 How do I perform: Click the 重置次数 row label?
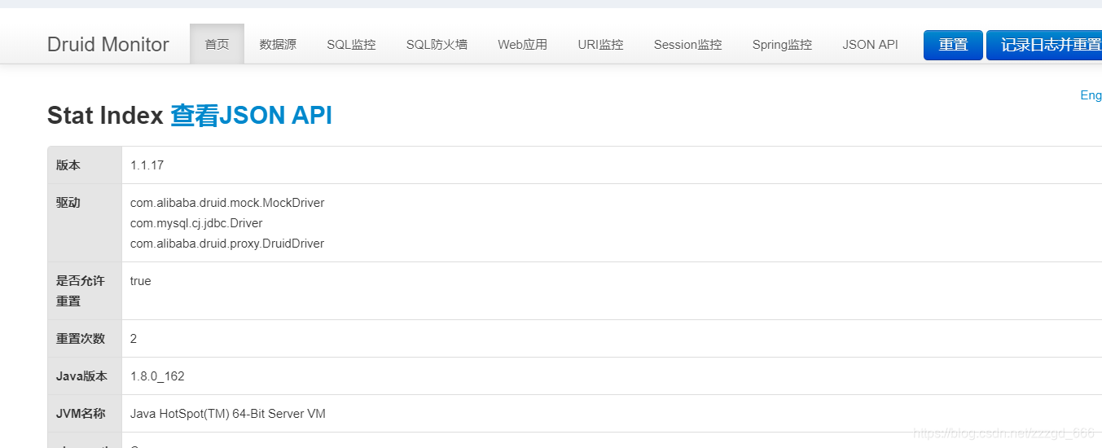pyautogui.click(x=81, y=338)
